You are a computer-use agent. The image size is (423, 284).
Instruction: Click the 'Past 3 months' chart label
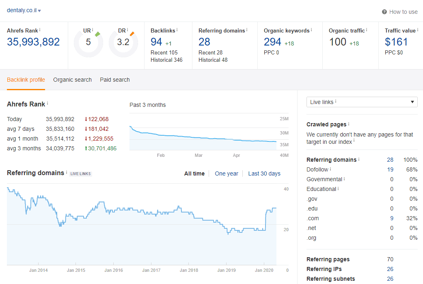coord(148,105)
